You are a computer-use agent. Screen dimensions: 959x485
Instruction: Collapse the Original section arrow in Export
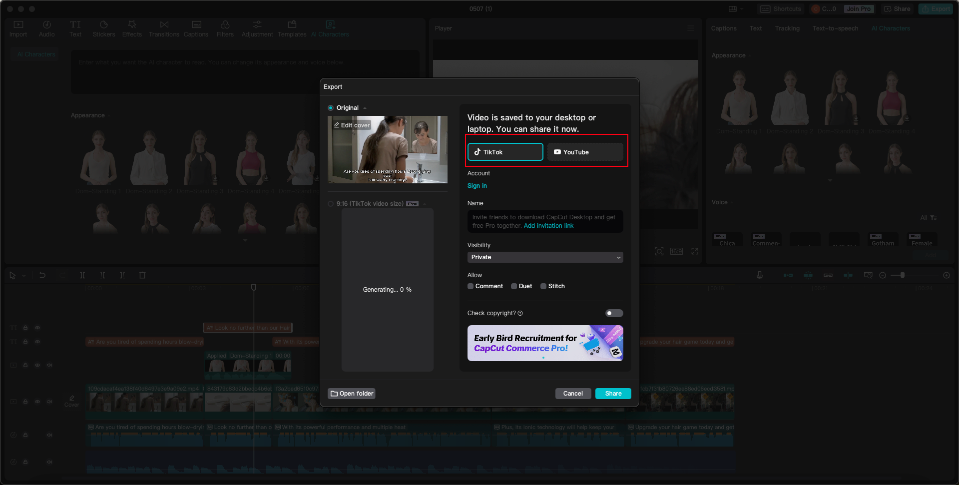(x=365, y=108)
